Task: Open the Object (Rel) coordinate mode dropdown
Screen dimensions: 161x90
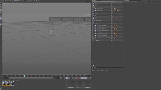Action: point(71,87)
